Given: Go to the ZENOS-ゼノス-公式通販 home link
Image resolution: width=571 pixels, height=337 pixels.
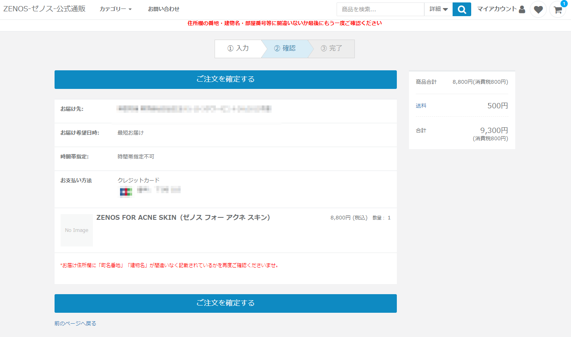Looking at the screenshot, I should point(44,9).
